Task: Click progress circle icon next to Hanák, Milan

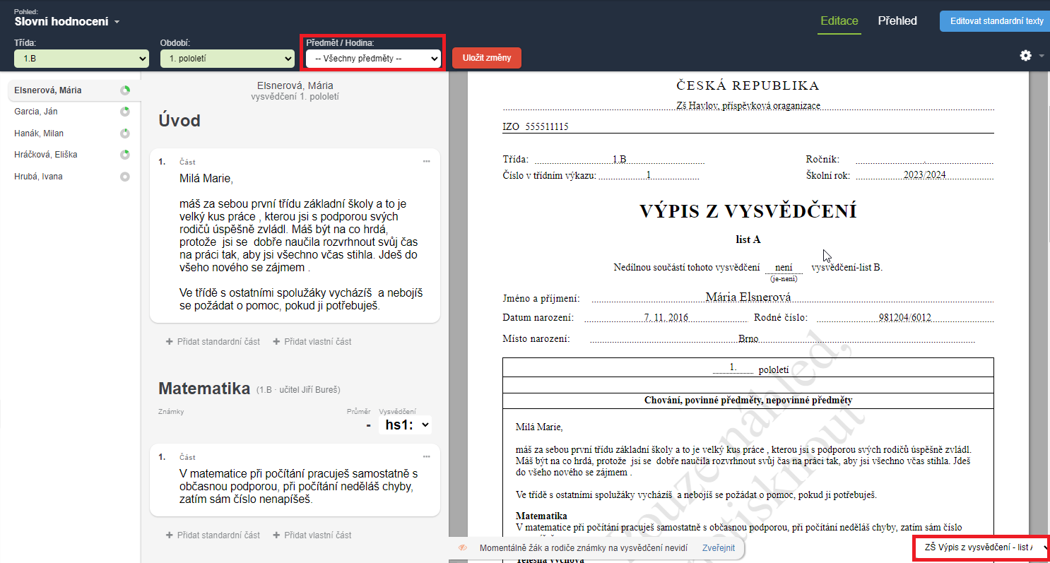Action: tap(125, 134)
